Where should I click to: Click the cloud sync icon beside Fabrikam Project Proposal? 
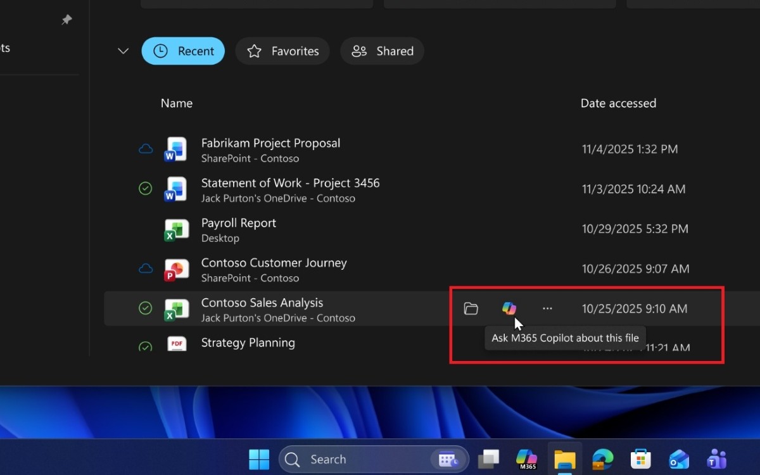coord(146,148)
